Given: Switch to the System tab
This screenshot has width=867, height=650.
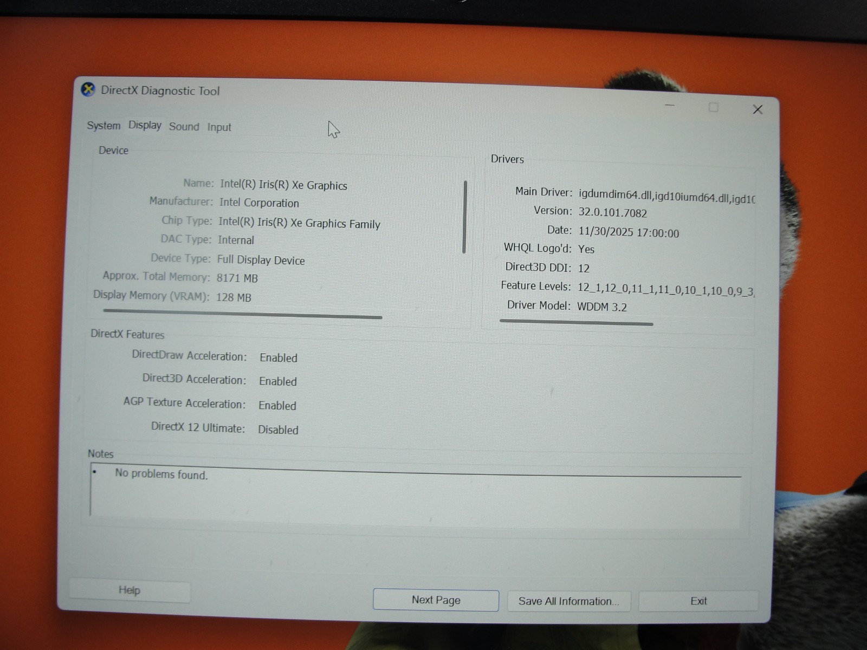Looking at the screenshot, I should 103,126.
